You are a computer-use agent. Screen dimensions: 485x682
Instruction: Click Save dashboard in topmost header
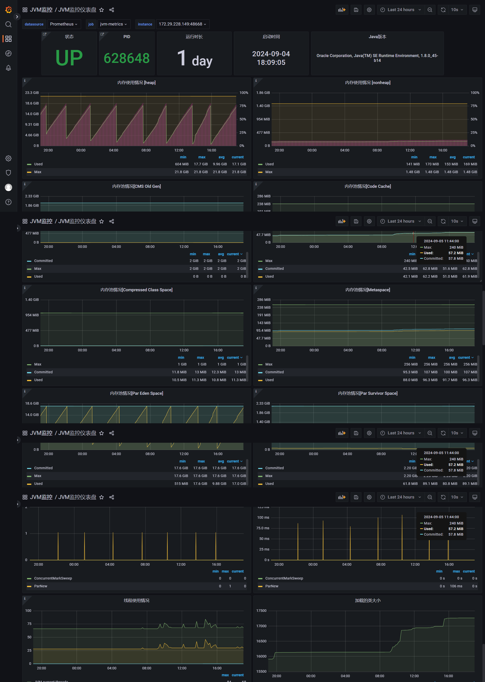coord(356,10)
